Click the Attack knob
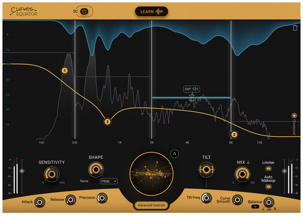This screenshot has height=216, width=303. click(40, 202)
